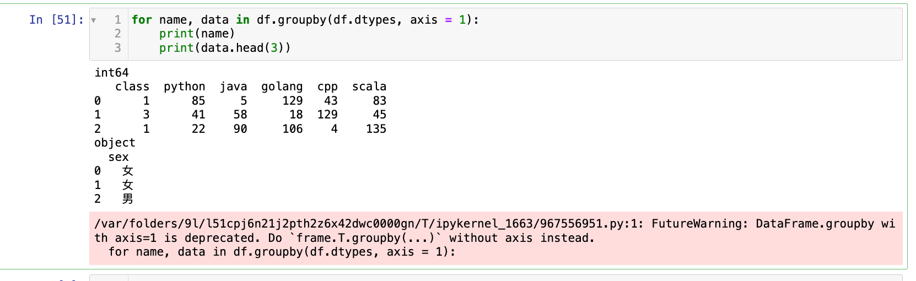Collapse the code cell fold triangle

point(94,20)
